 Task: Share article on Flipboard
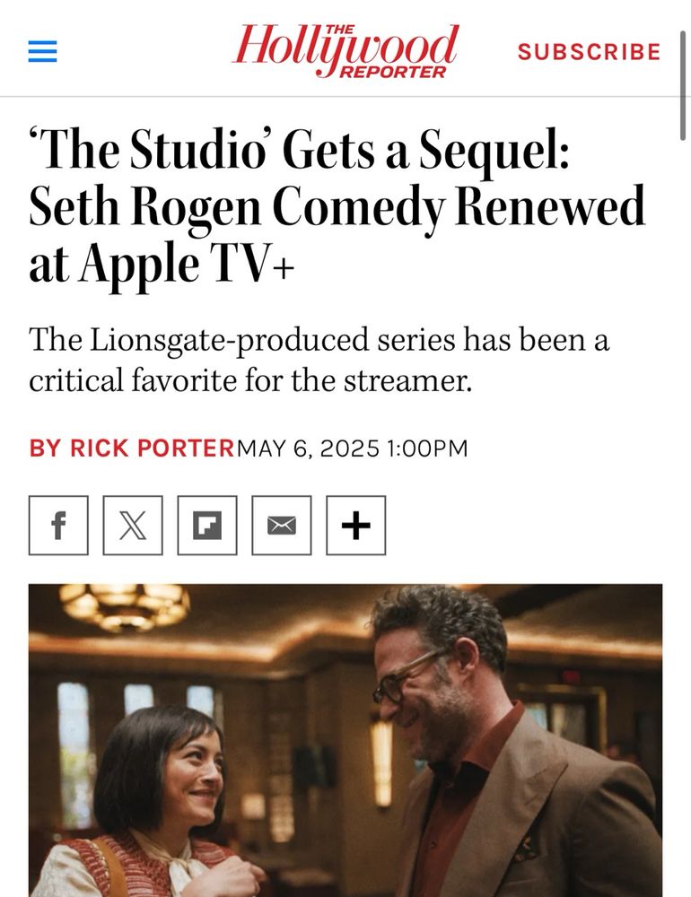coord(207,525)
